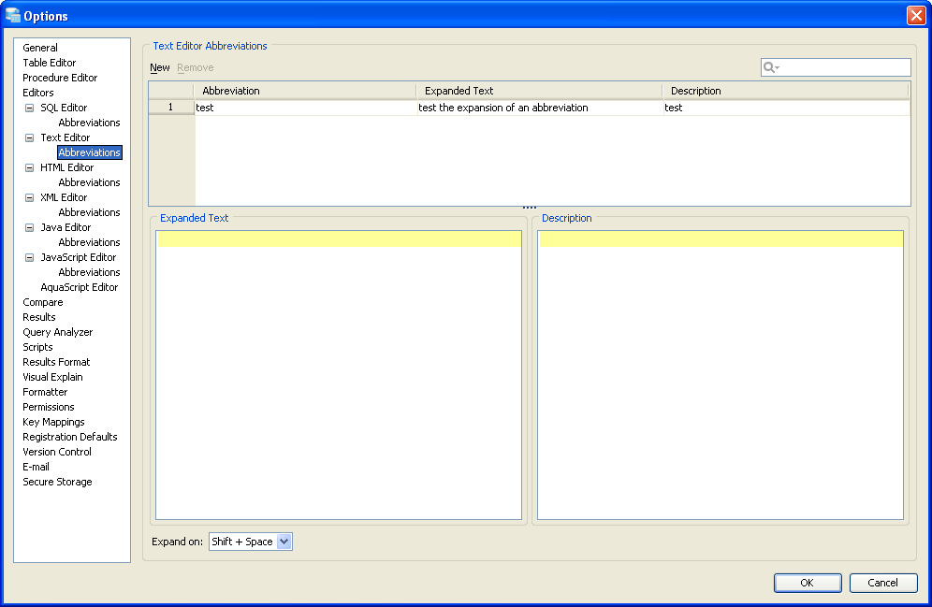Open Procedure Editor settings
Screen dimensions: 932x607
pos(60,78)
